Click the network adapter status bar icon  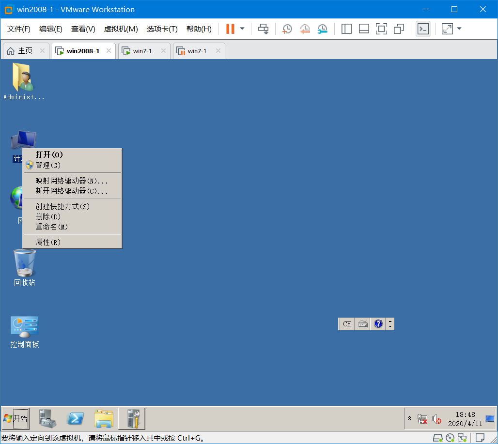tap(462, 438)
